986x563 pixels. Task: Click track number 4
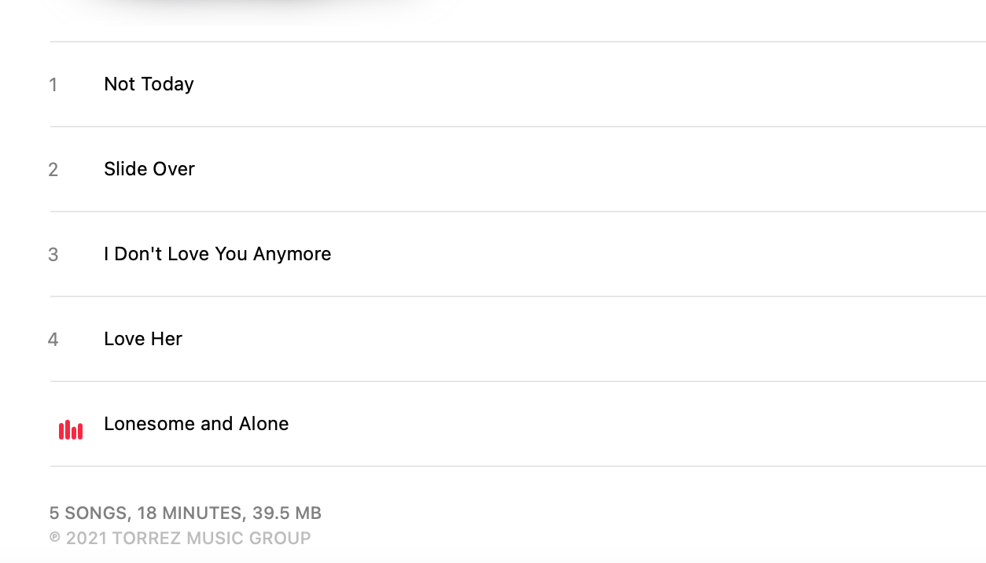pyautogui.click(x=53, y=340)
